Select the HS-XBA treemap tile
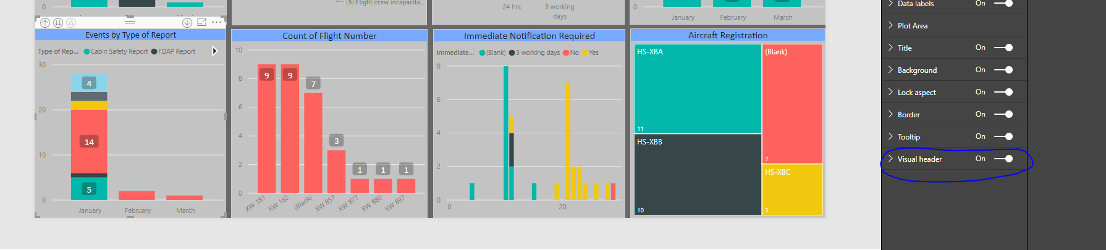 coord(698,88)
